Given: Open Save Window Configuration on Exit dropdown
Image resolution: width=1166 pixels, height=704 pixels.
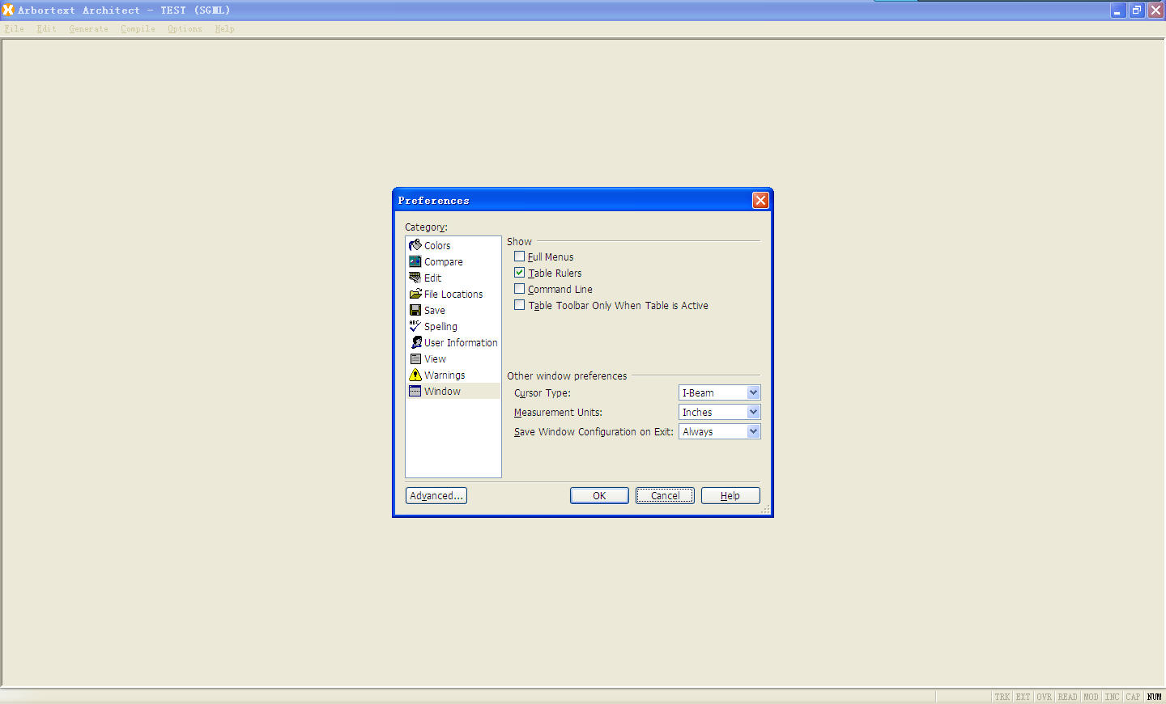Looking at the screenshot, I should coord(753,431).
